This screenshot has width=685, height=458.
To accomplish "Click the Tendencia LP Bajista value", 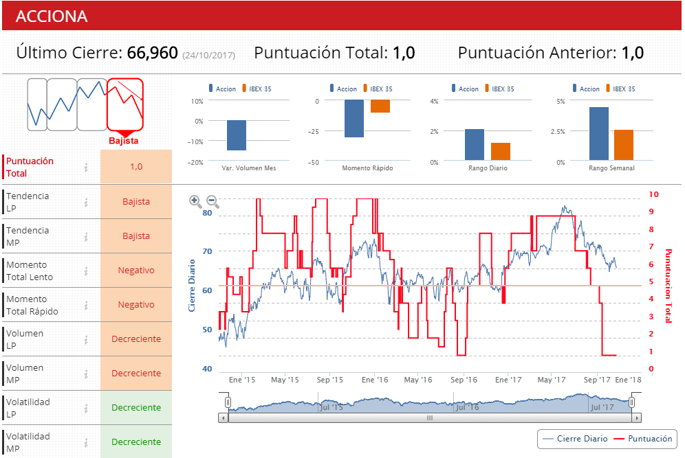I will 136,201.
